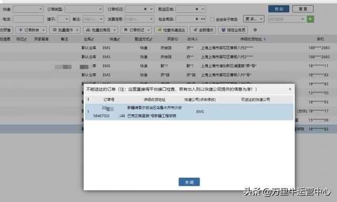The image size is (337, 202).
Task: Click the 检查快递送达 toolbar button
Action: 171,30
